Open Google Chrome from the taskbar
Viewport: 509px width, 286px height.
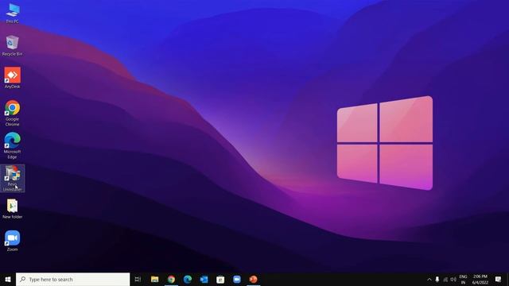coord(171,279)
